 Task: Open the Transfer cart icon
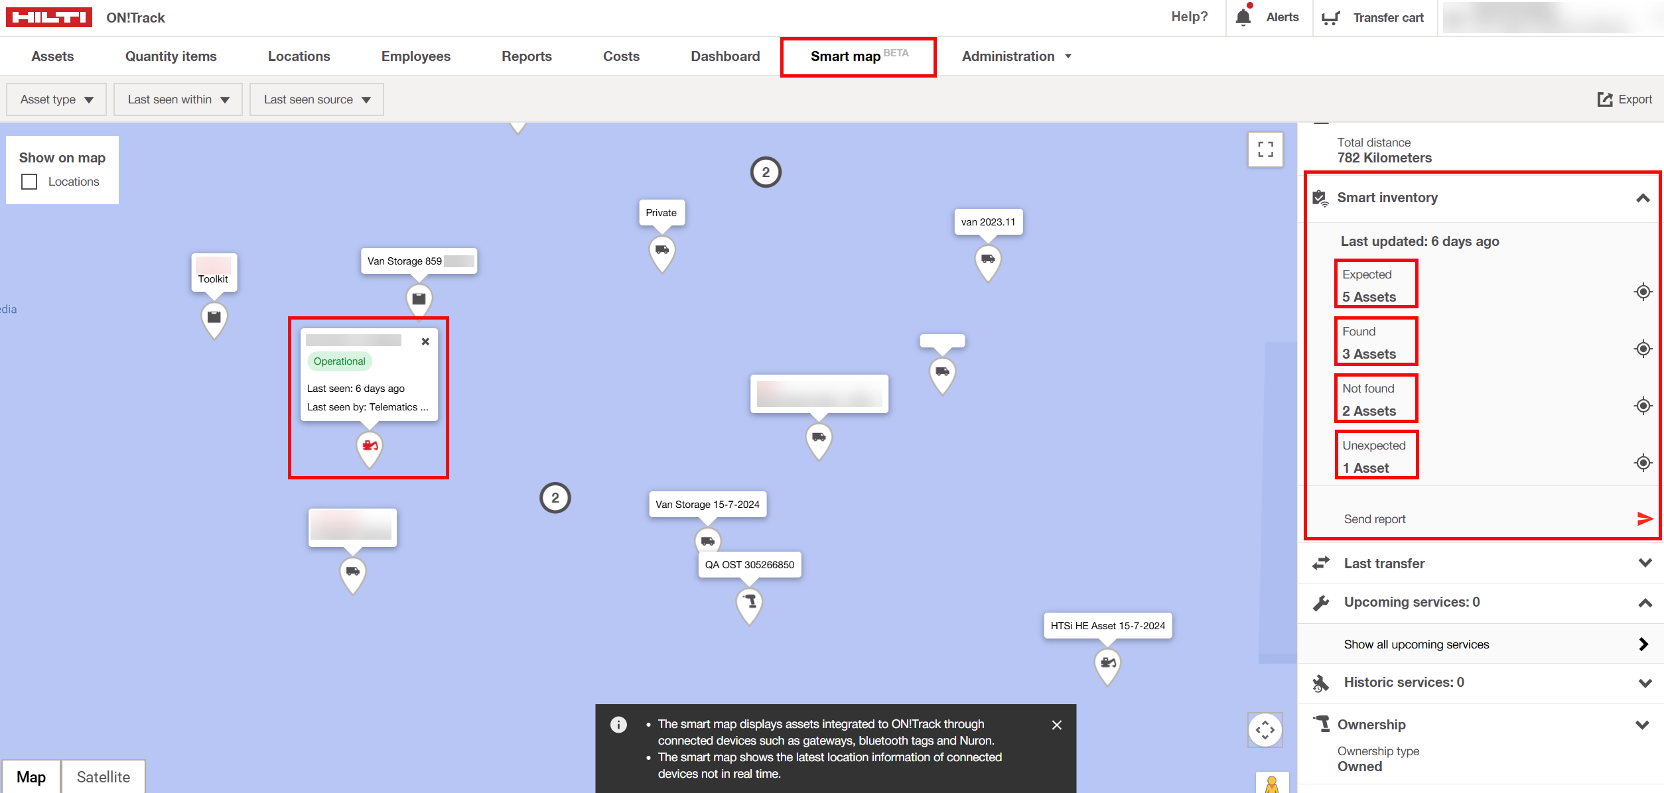pyautogui.click(x=1330, y=18)
